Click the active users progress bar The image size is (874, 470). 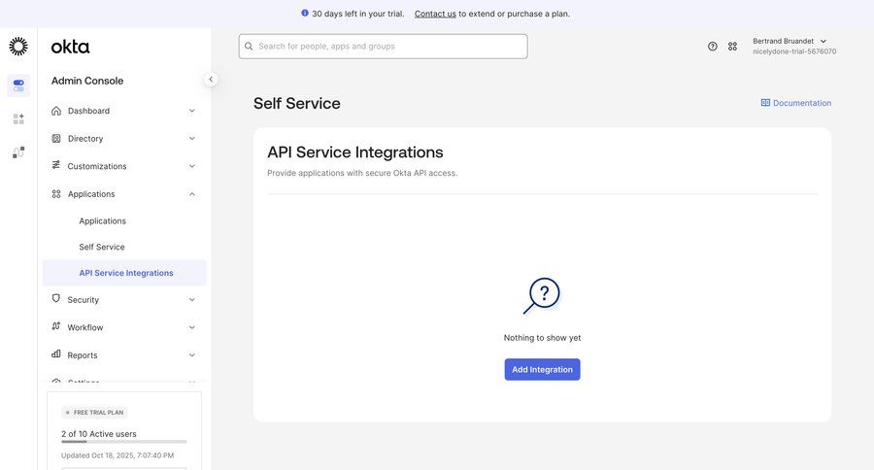pos(124,442)
